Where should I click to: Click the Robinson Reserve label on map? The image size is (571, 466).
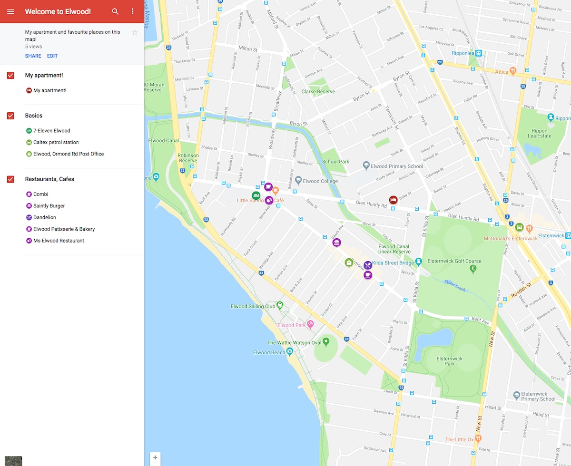(x=187, y=158)
